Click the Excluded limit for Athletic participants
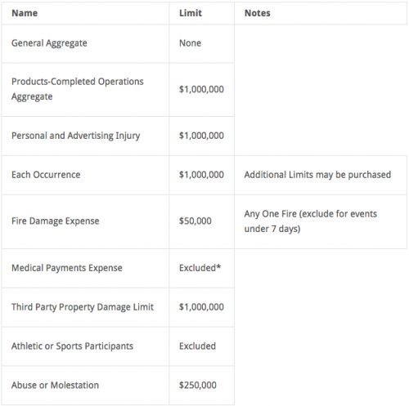 [197, 346]
